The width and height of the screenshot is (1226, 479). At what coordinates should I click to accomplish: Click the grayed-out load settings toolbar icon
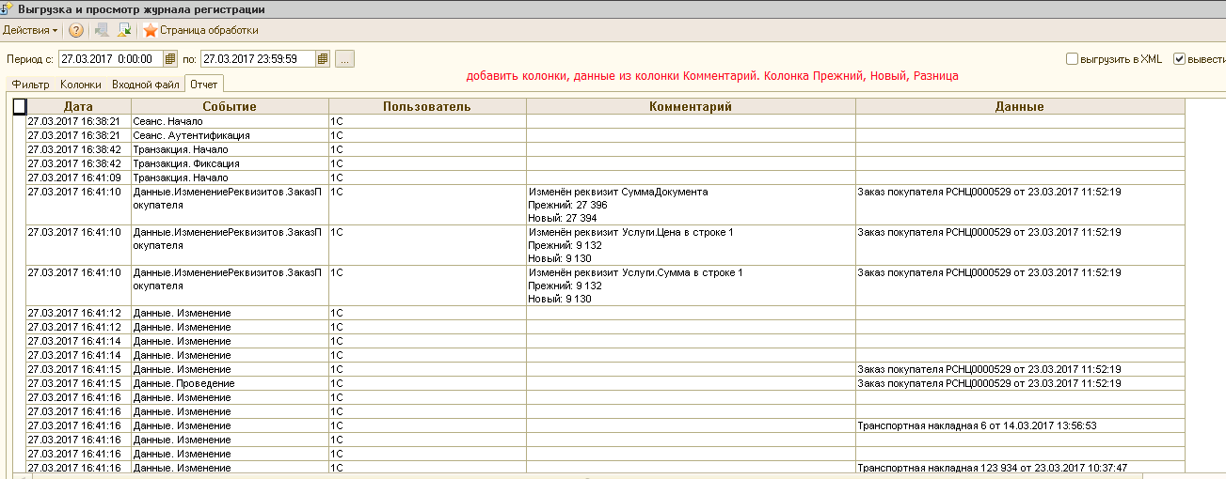coord(103,31)
